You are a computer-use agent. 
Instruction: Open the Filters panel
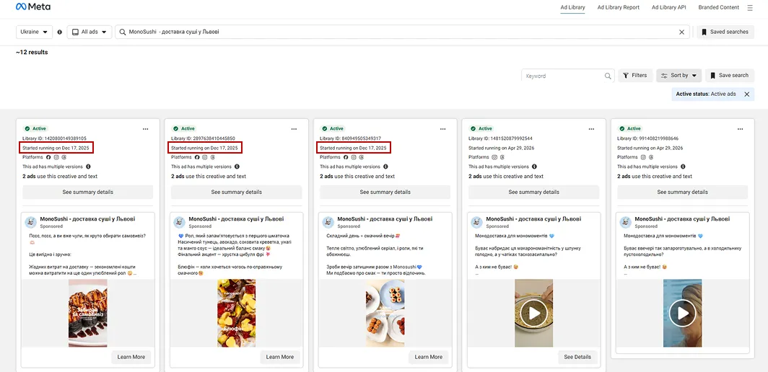(x=635, y=76)
